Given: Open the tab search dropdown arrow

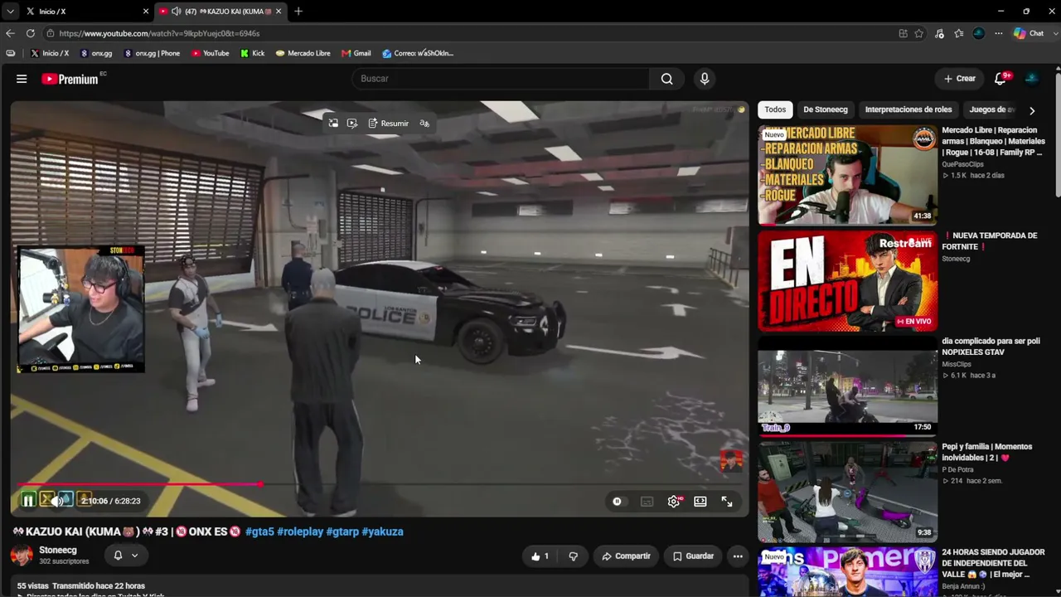Looking at the screenshot, I should click(x=10, y=12).
